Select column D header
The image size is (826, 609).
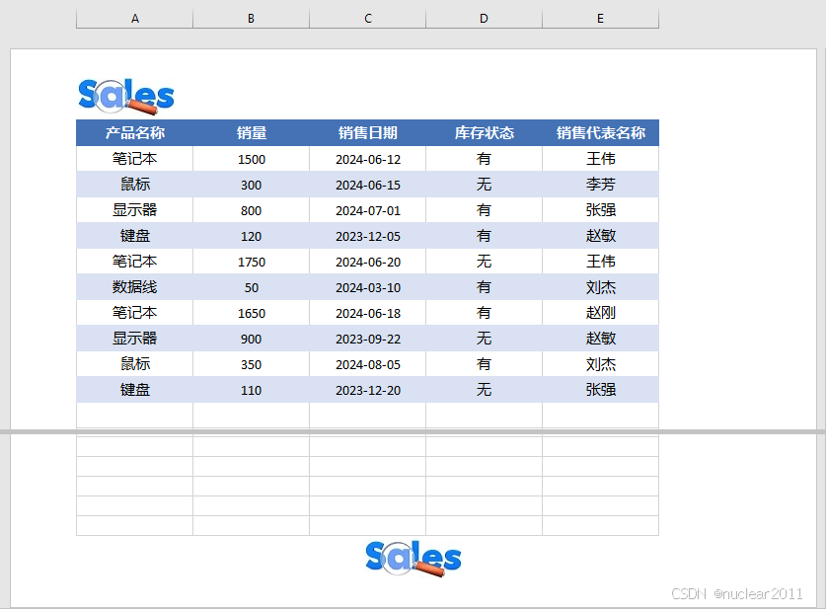click(x=485, y=19)
